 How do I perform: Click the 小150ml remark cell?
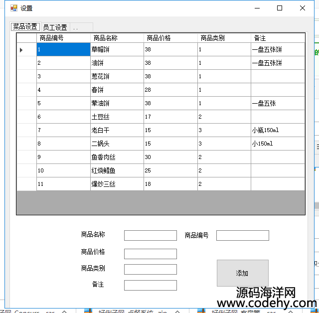[278, 144]
